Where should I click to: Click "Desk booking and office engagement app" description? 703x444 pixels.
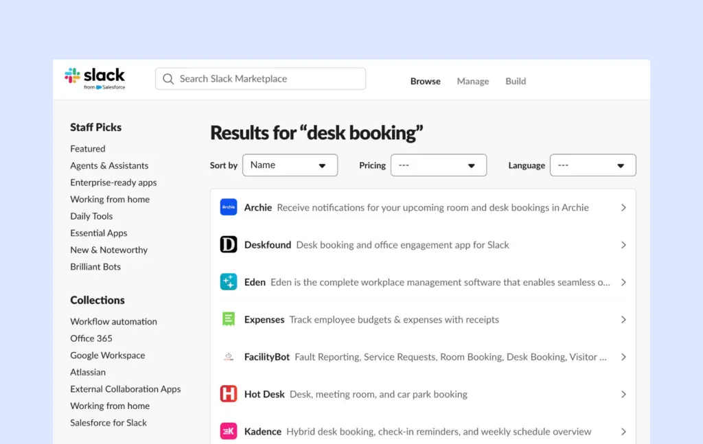pos(402,244)
